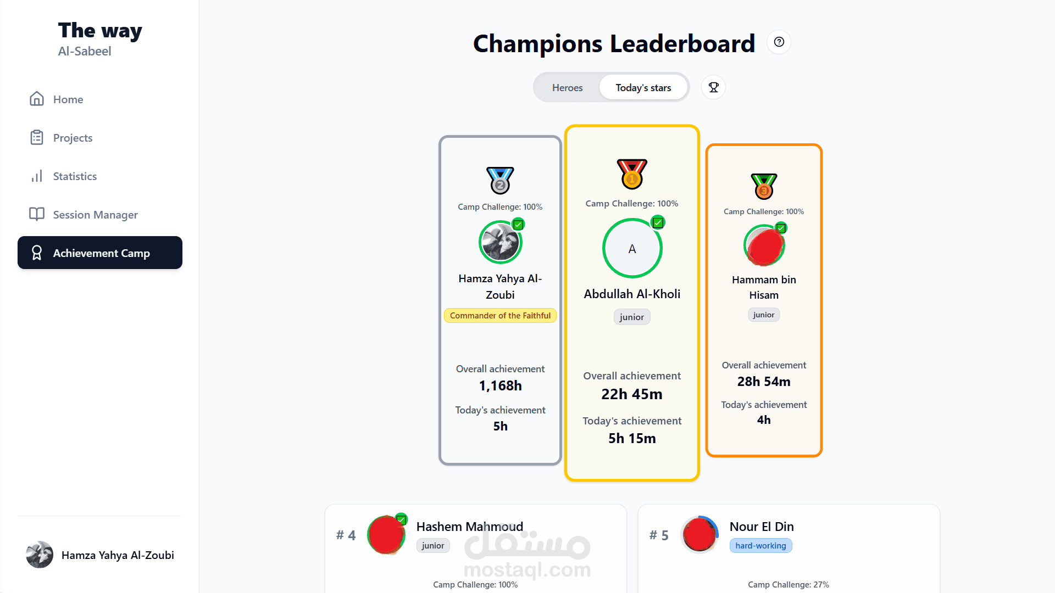Image resolution: width=1055 pixels, height=593 pixels.
Task: Click green checkmark on Hammam bin Hisam avatar
Action: [781, 228]
